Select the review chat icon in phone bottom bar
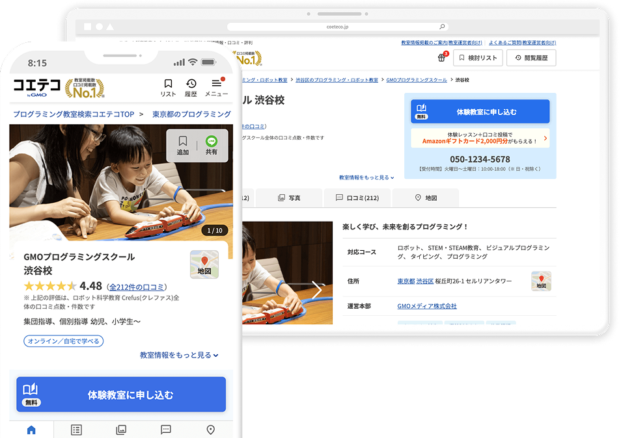The width and height of the screenshot is (621, 438). pos(165,430)
